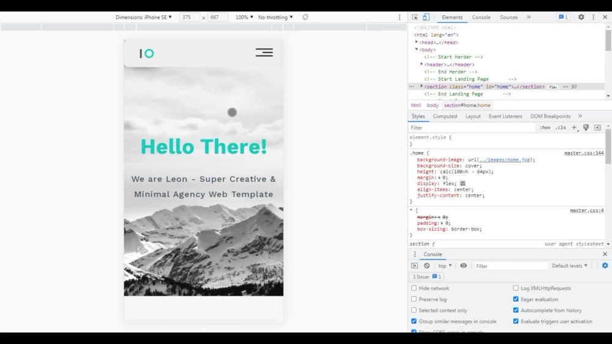Toggle the computed styles sidebar icon
This screenshot has width=612, height=344.
tap(597, 127)
